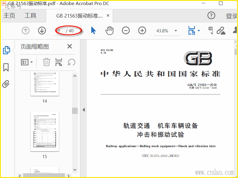Image resolution: width=238 pixels, height=178 pixels.
Task: Open fit page options dropdown arrow
Action: tap(199, 31)
